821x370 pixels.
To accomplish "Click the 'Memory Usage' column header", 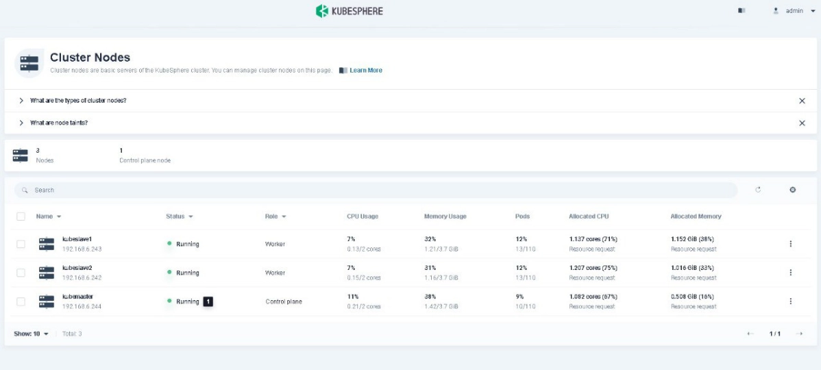I will (445, 216).
